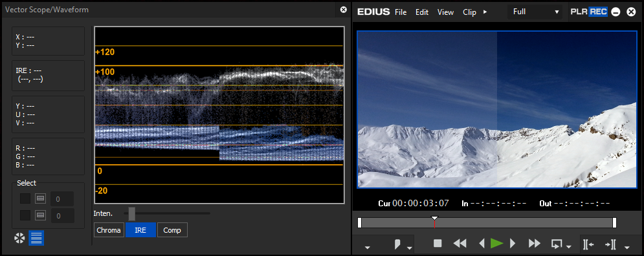Step forward one frame

[x=512, y=243]
